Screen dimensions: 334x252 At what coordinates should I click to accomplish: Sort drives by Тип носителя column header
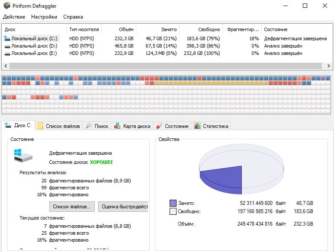click(x=84, y=29)
